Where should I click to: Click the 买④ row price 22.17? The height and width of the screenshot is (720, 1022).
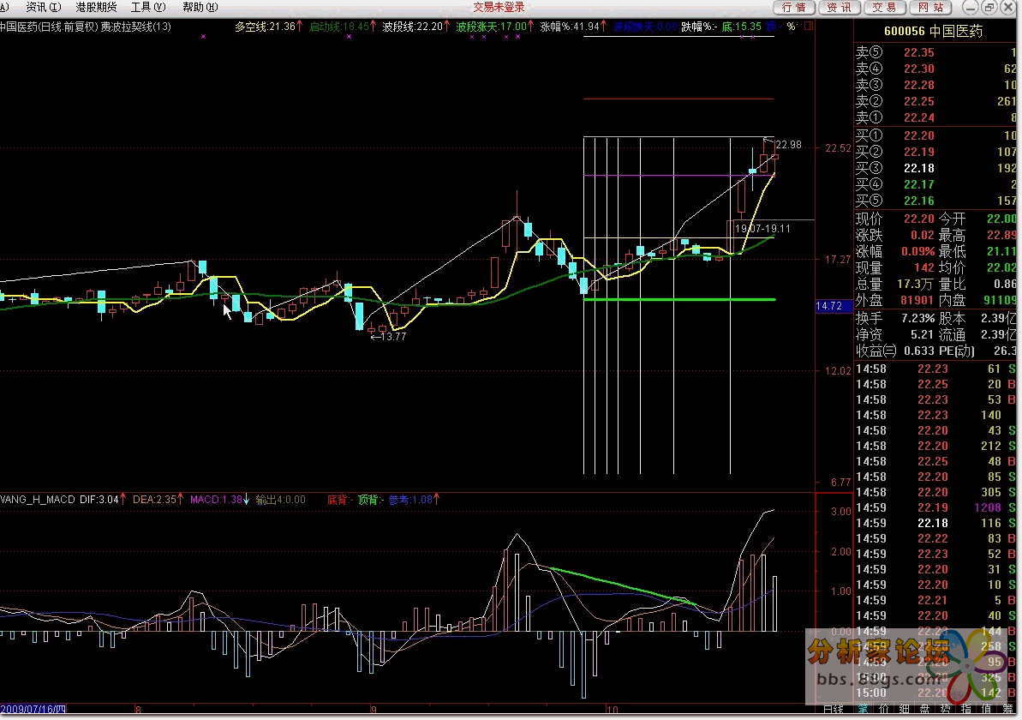[919, 184]
